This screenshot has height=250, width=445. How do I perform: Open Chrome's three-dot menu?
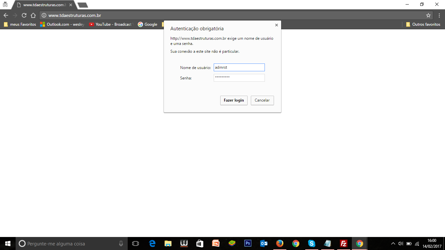(439, 15)
